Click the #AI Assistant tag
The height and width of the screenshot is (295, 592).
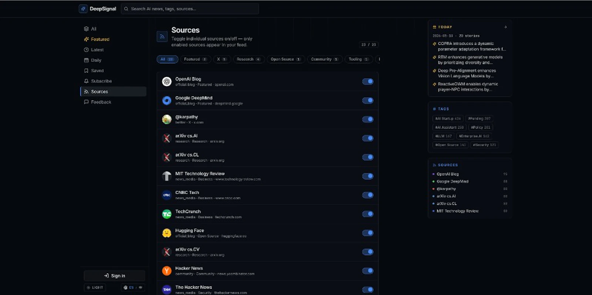pyautogui.click(x=449, y=128)
